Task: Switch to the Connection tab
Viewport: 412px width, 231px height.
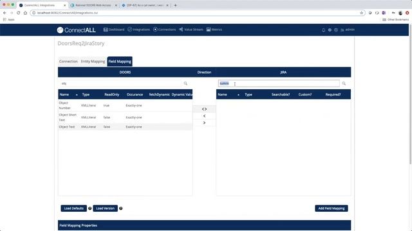Action: (x=68, y=62)
